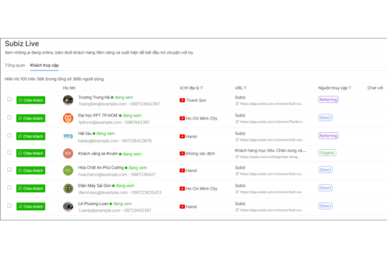387x258 pixels.
Task: Click external link icon in Hóa Chất An Phú Cường row
Action: point(237,174)
